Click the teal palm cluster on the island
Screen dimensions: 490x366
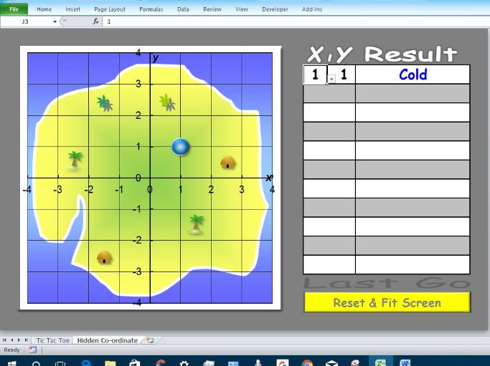(105, 103)
